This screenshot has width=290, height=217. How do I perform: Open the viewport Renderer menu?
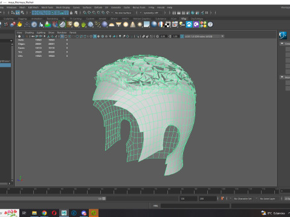(62, 33)
